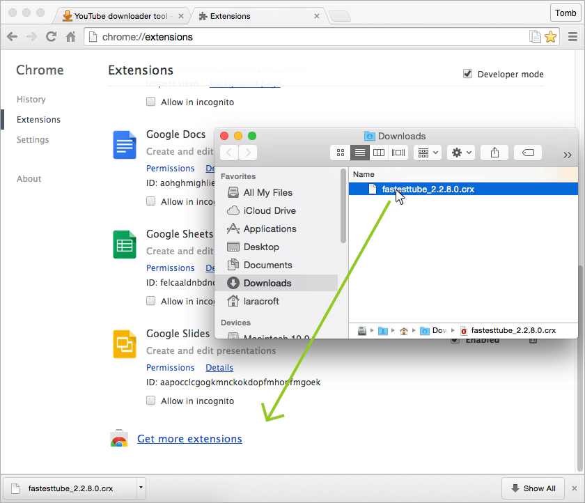
Task: Open a new Chrome tab
Action: pos(340,16)
